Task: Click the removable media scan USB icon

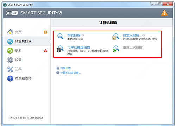Action: (x=60, y=49)
